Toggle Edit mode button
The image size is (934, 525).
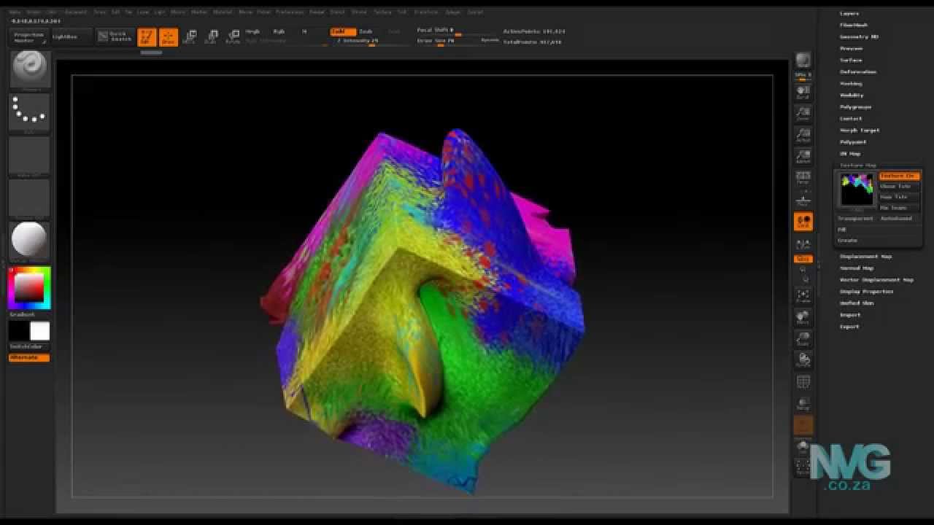147,37
